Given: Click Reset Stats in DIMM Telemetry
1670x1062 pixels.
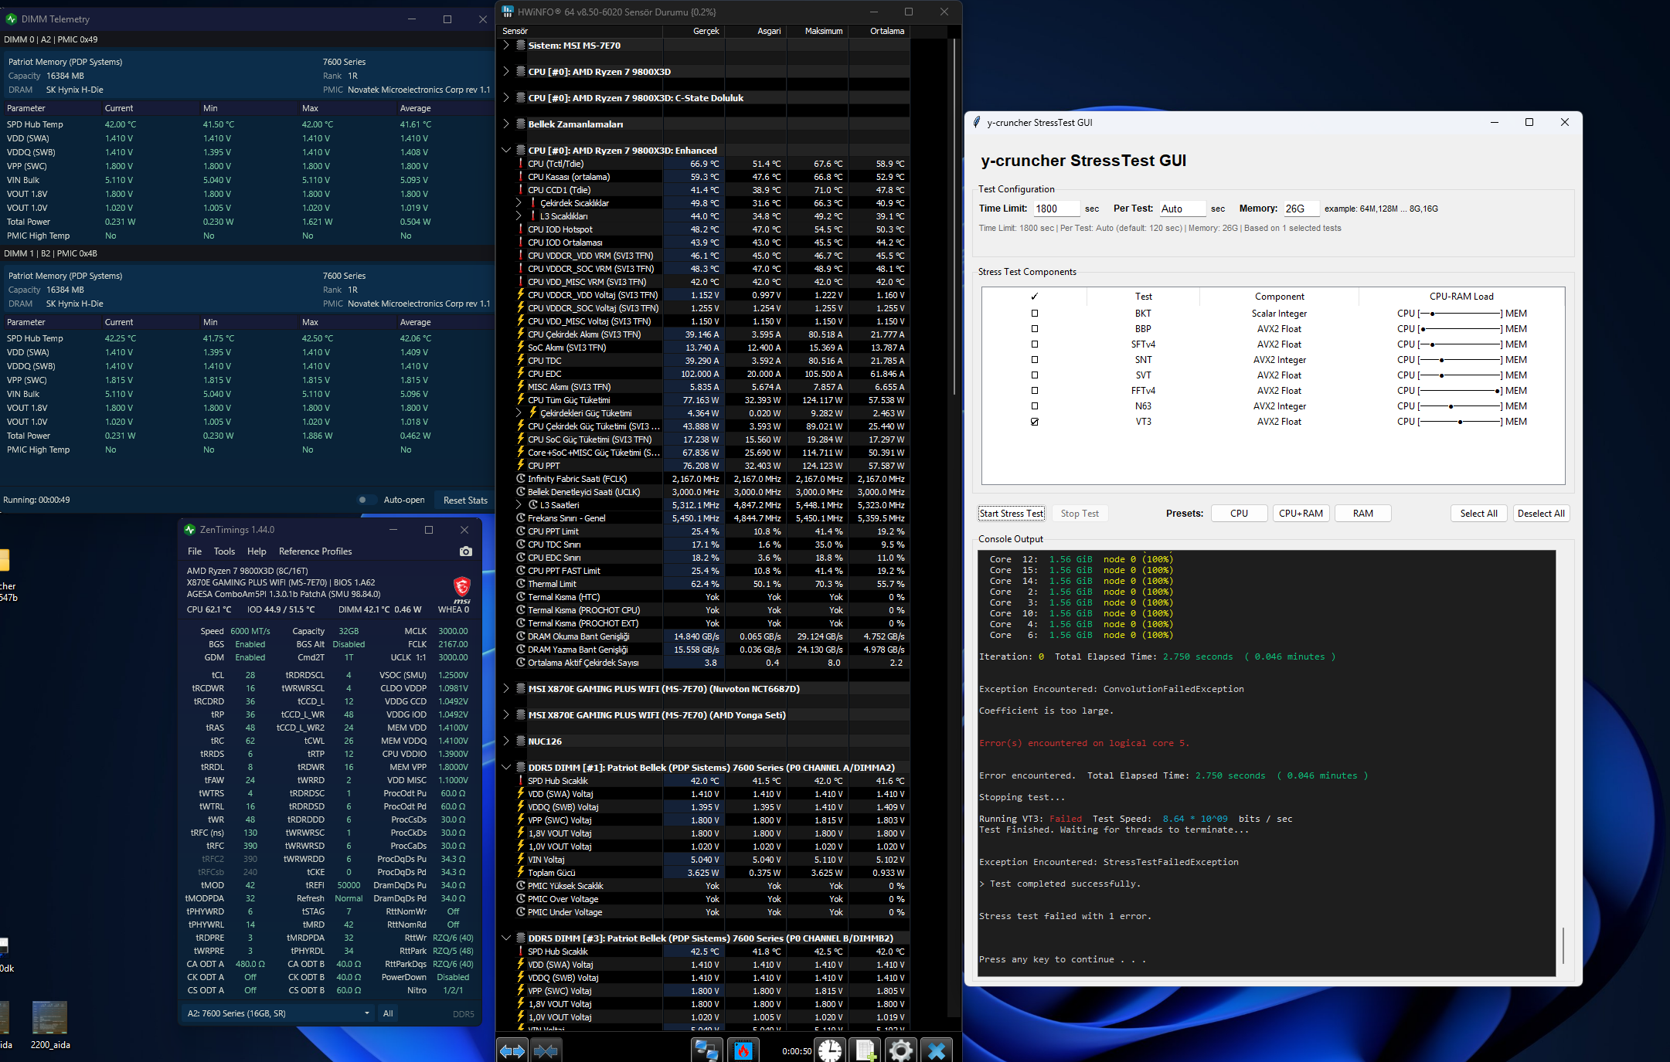Looking at the screenshot, I should pos(465,500).
